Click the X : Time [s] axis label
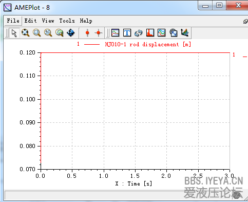 coord(133,183)
